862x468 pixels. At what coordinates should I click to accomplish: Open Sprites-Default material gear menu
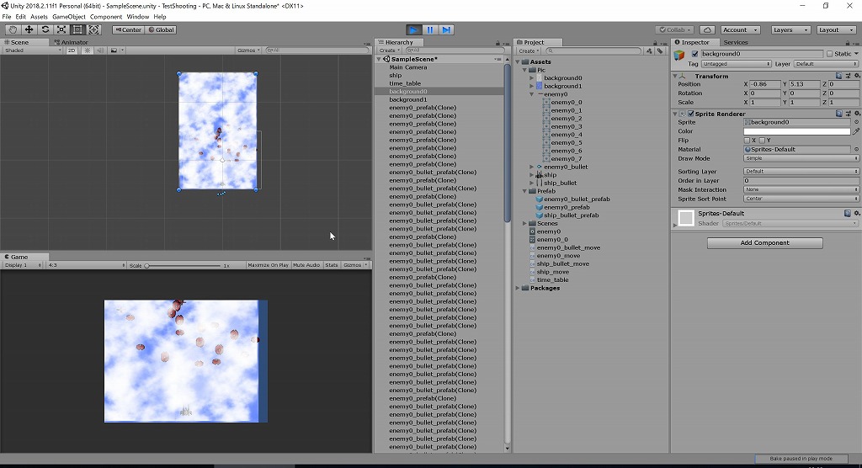point(856,213)
